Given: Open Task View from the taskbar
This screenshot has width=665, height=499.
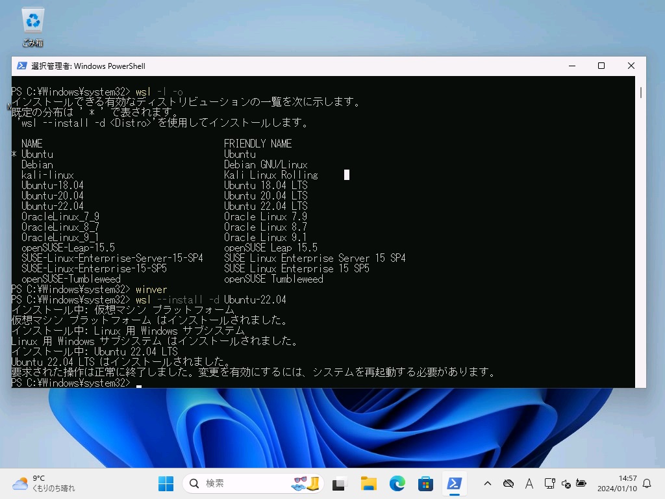Looking at the screenshot, I should click(x=339, y=483).
